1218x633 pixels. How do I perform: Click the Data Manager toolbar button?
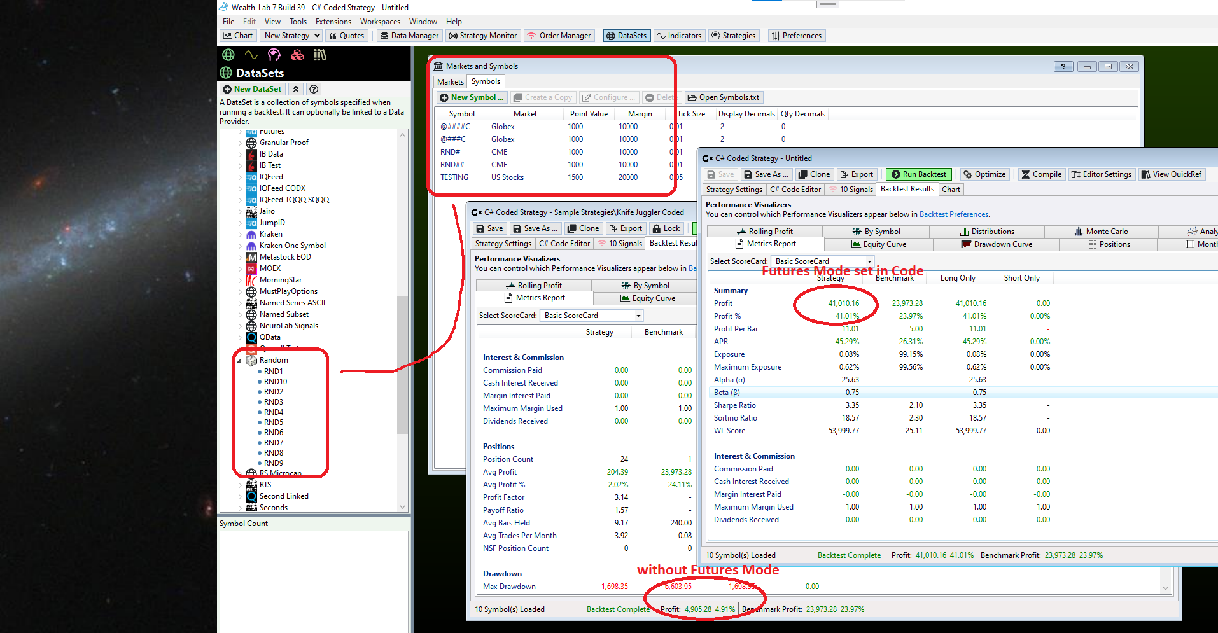pyautogui.click(x=409, y=36)
